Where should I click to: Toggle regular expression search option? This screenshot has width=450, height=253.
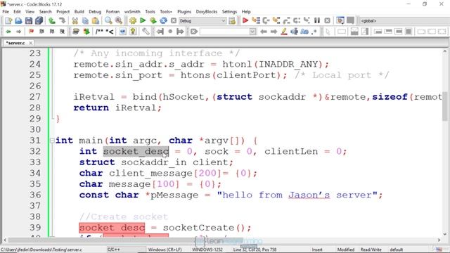pyautogui.click(x=315, y=32)
